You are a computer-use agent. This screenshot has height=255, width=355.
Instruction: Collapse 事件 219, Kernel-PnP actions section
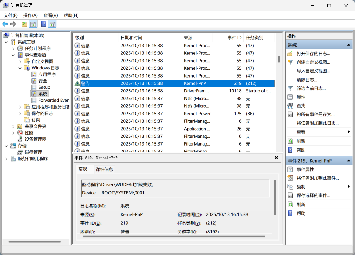(x=319, y=161)
